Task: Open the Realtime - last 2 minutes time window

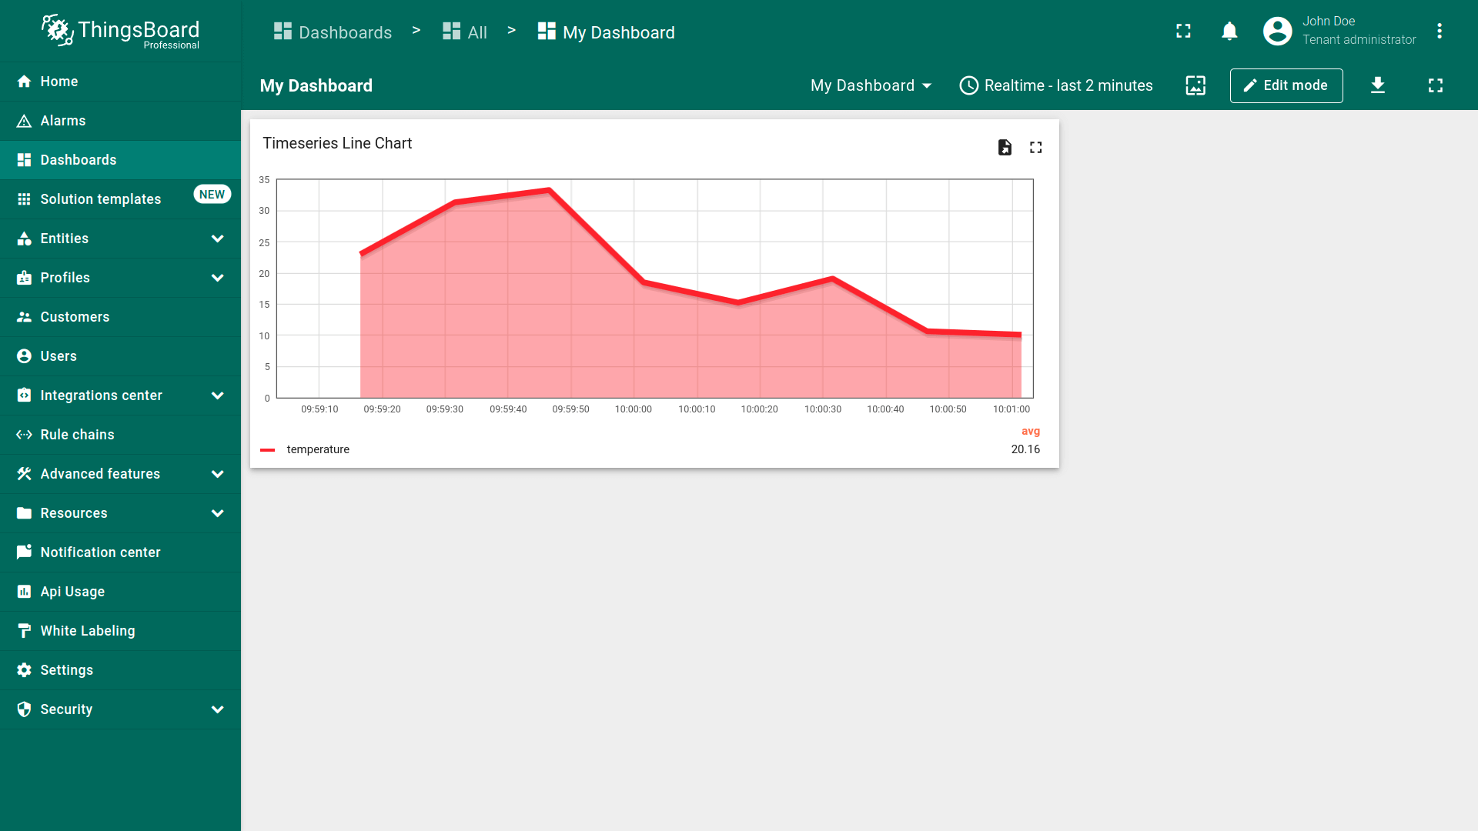Action: click(1056, 85)
